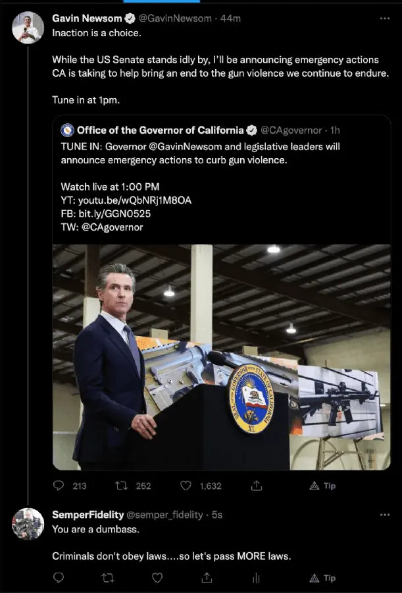402x593 pixels.
Task: Share SemperFidelity's reply
Action: click(x=207, y=578)
